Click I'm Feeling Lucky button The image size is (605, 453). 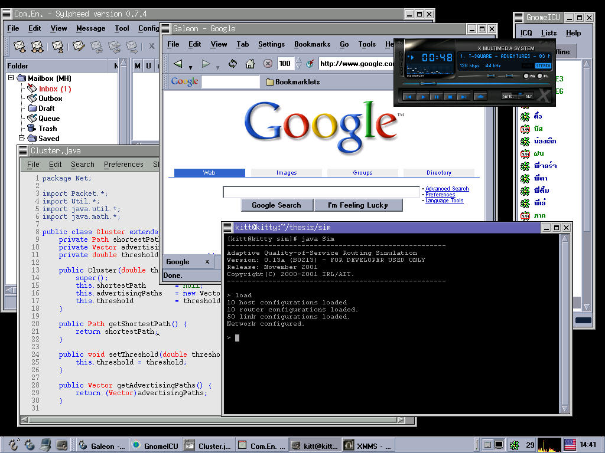(x=358, y=205)
